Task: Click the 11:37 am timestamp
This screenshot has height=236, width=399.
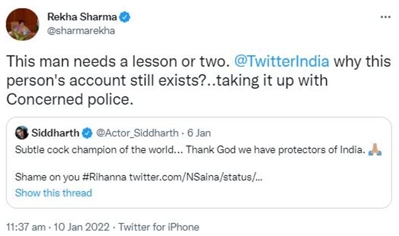Action: coord(26,227)
